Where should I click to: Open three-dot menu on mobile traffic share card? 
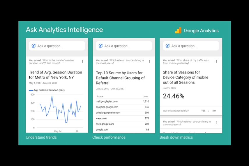[x=217, y=61]
